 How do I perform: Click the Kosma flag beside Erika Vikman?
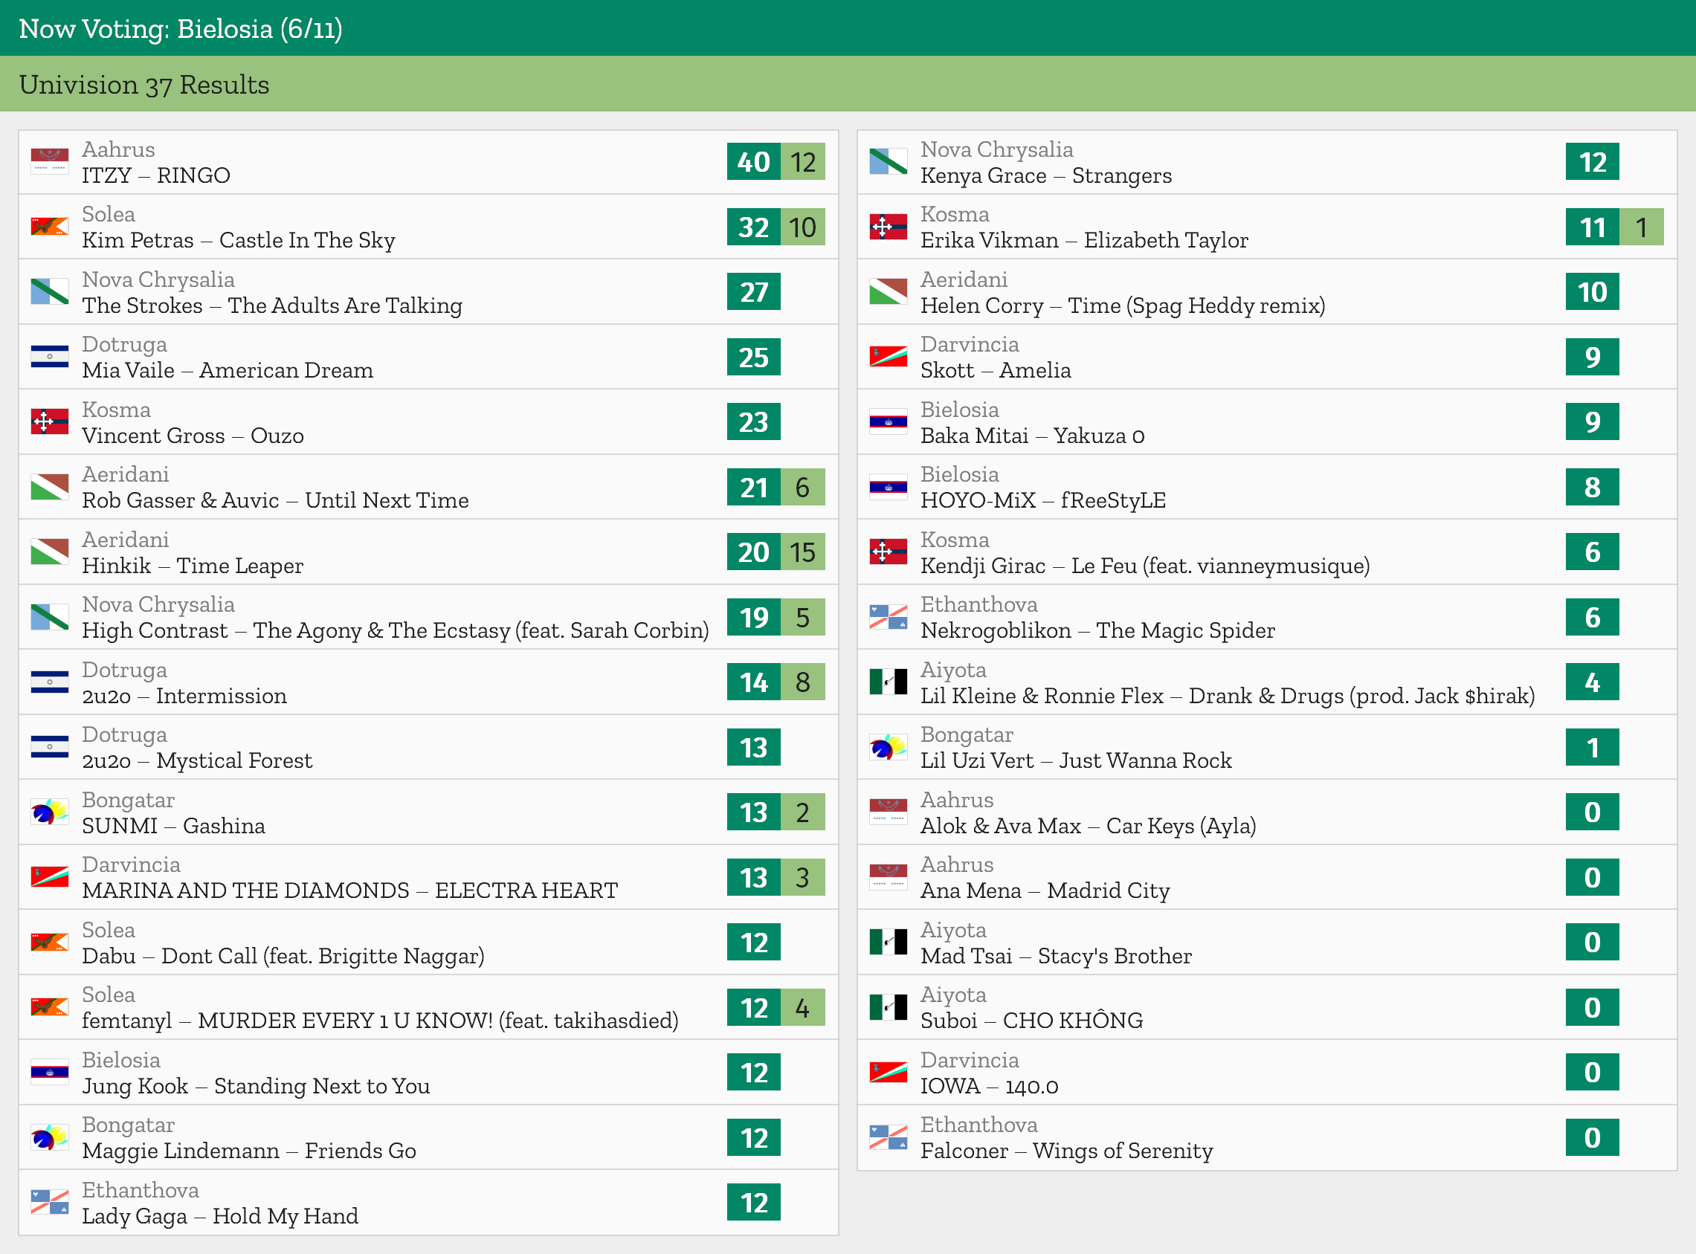[889, 226]
